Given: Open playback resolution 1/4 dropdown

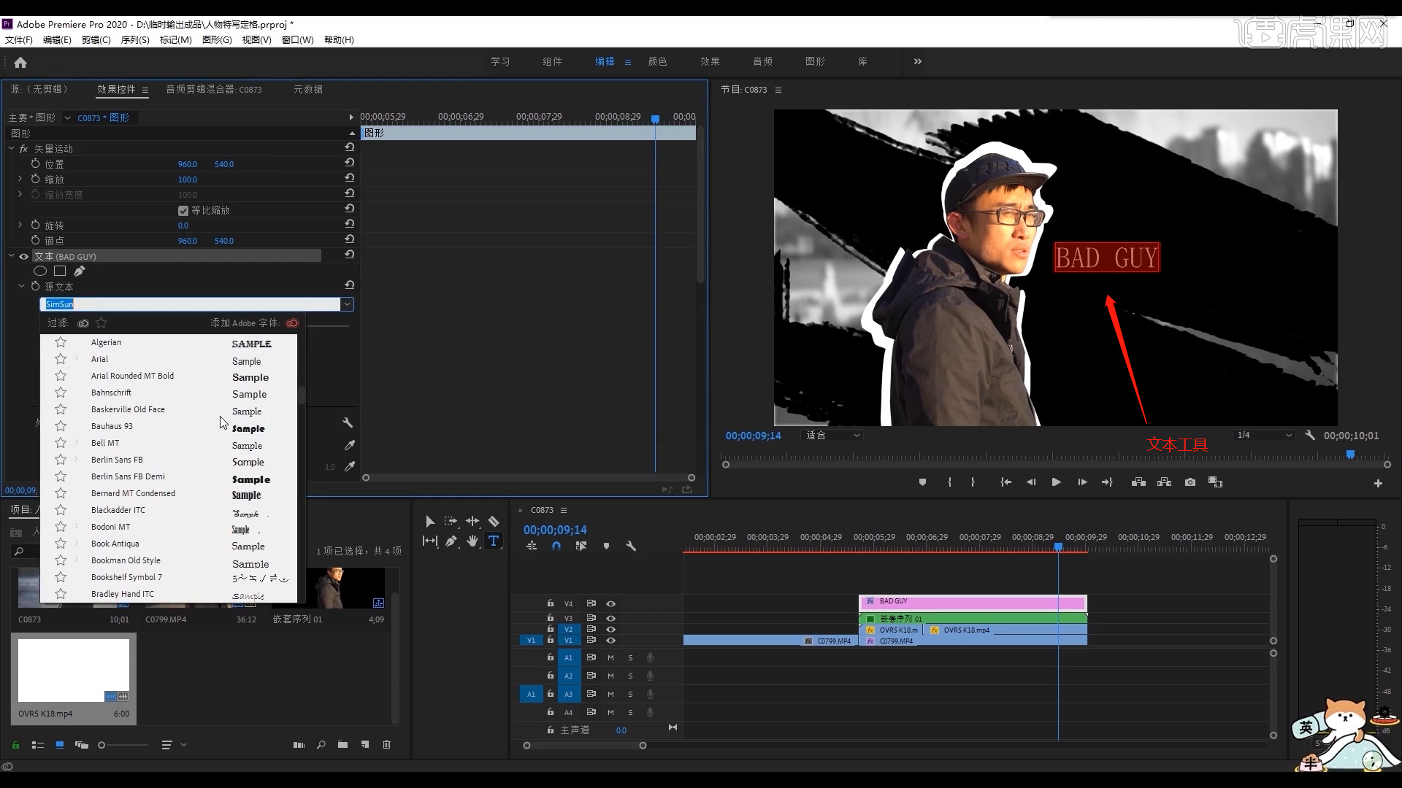Looking at the screenshot, I should pos(1263,435).
